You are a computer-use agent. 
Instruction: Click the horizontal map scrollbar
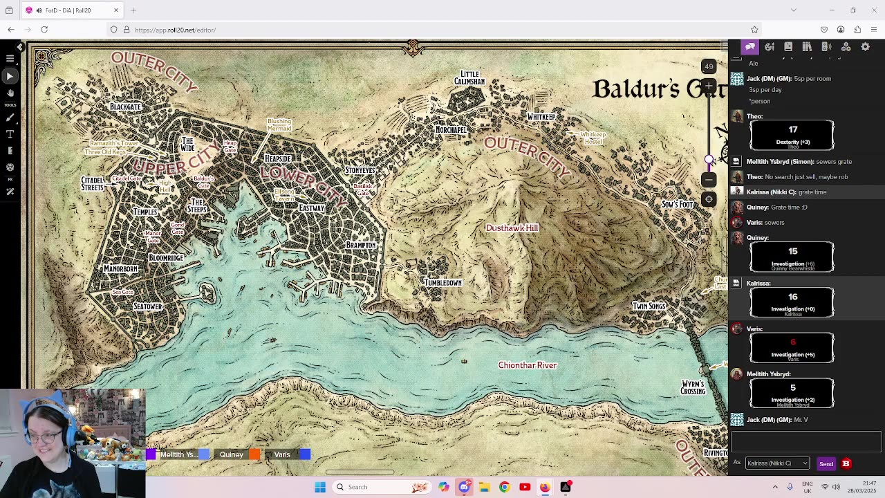(x=360, y=473)
